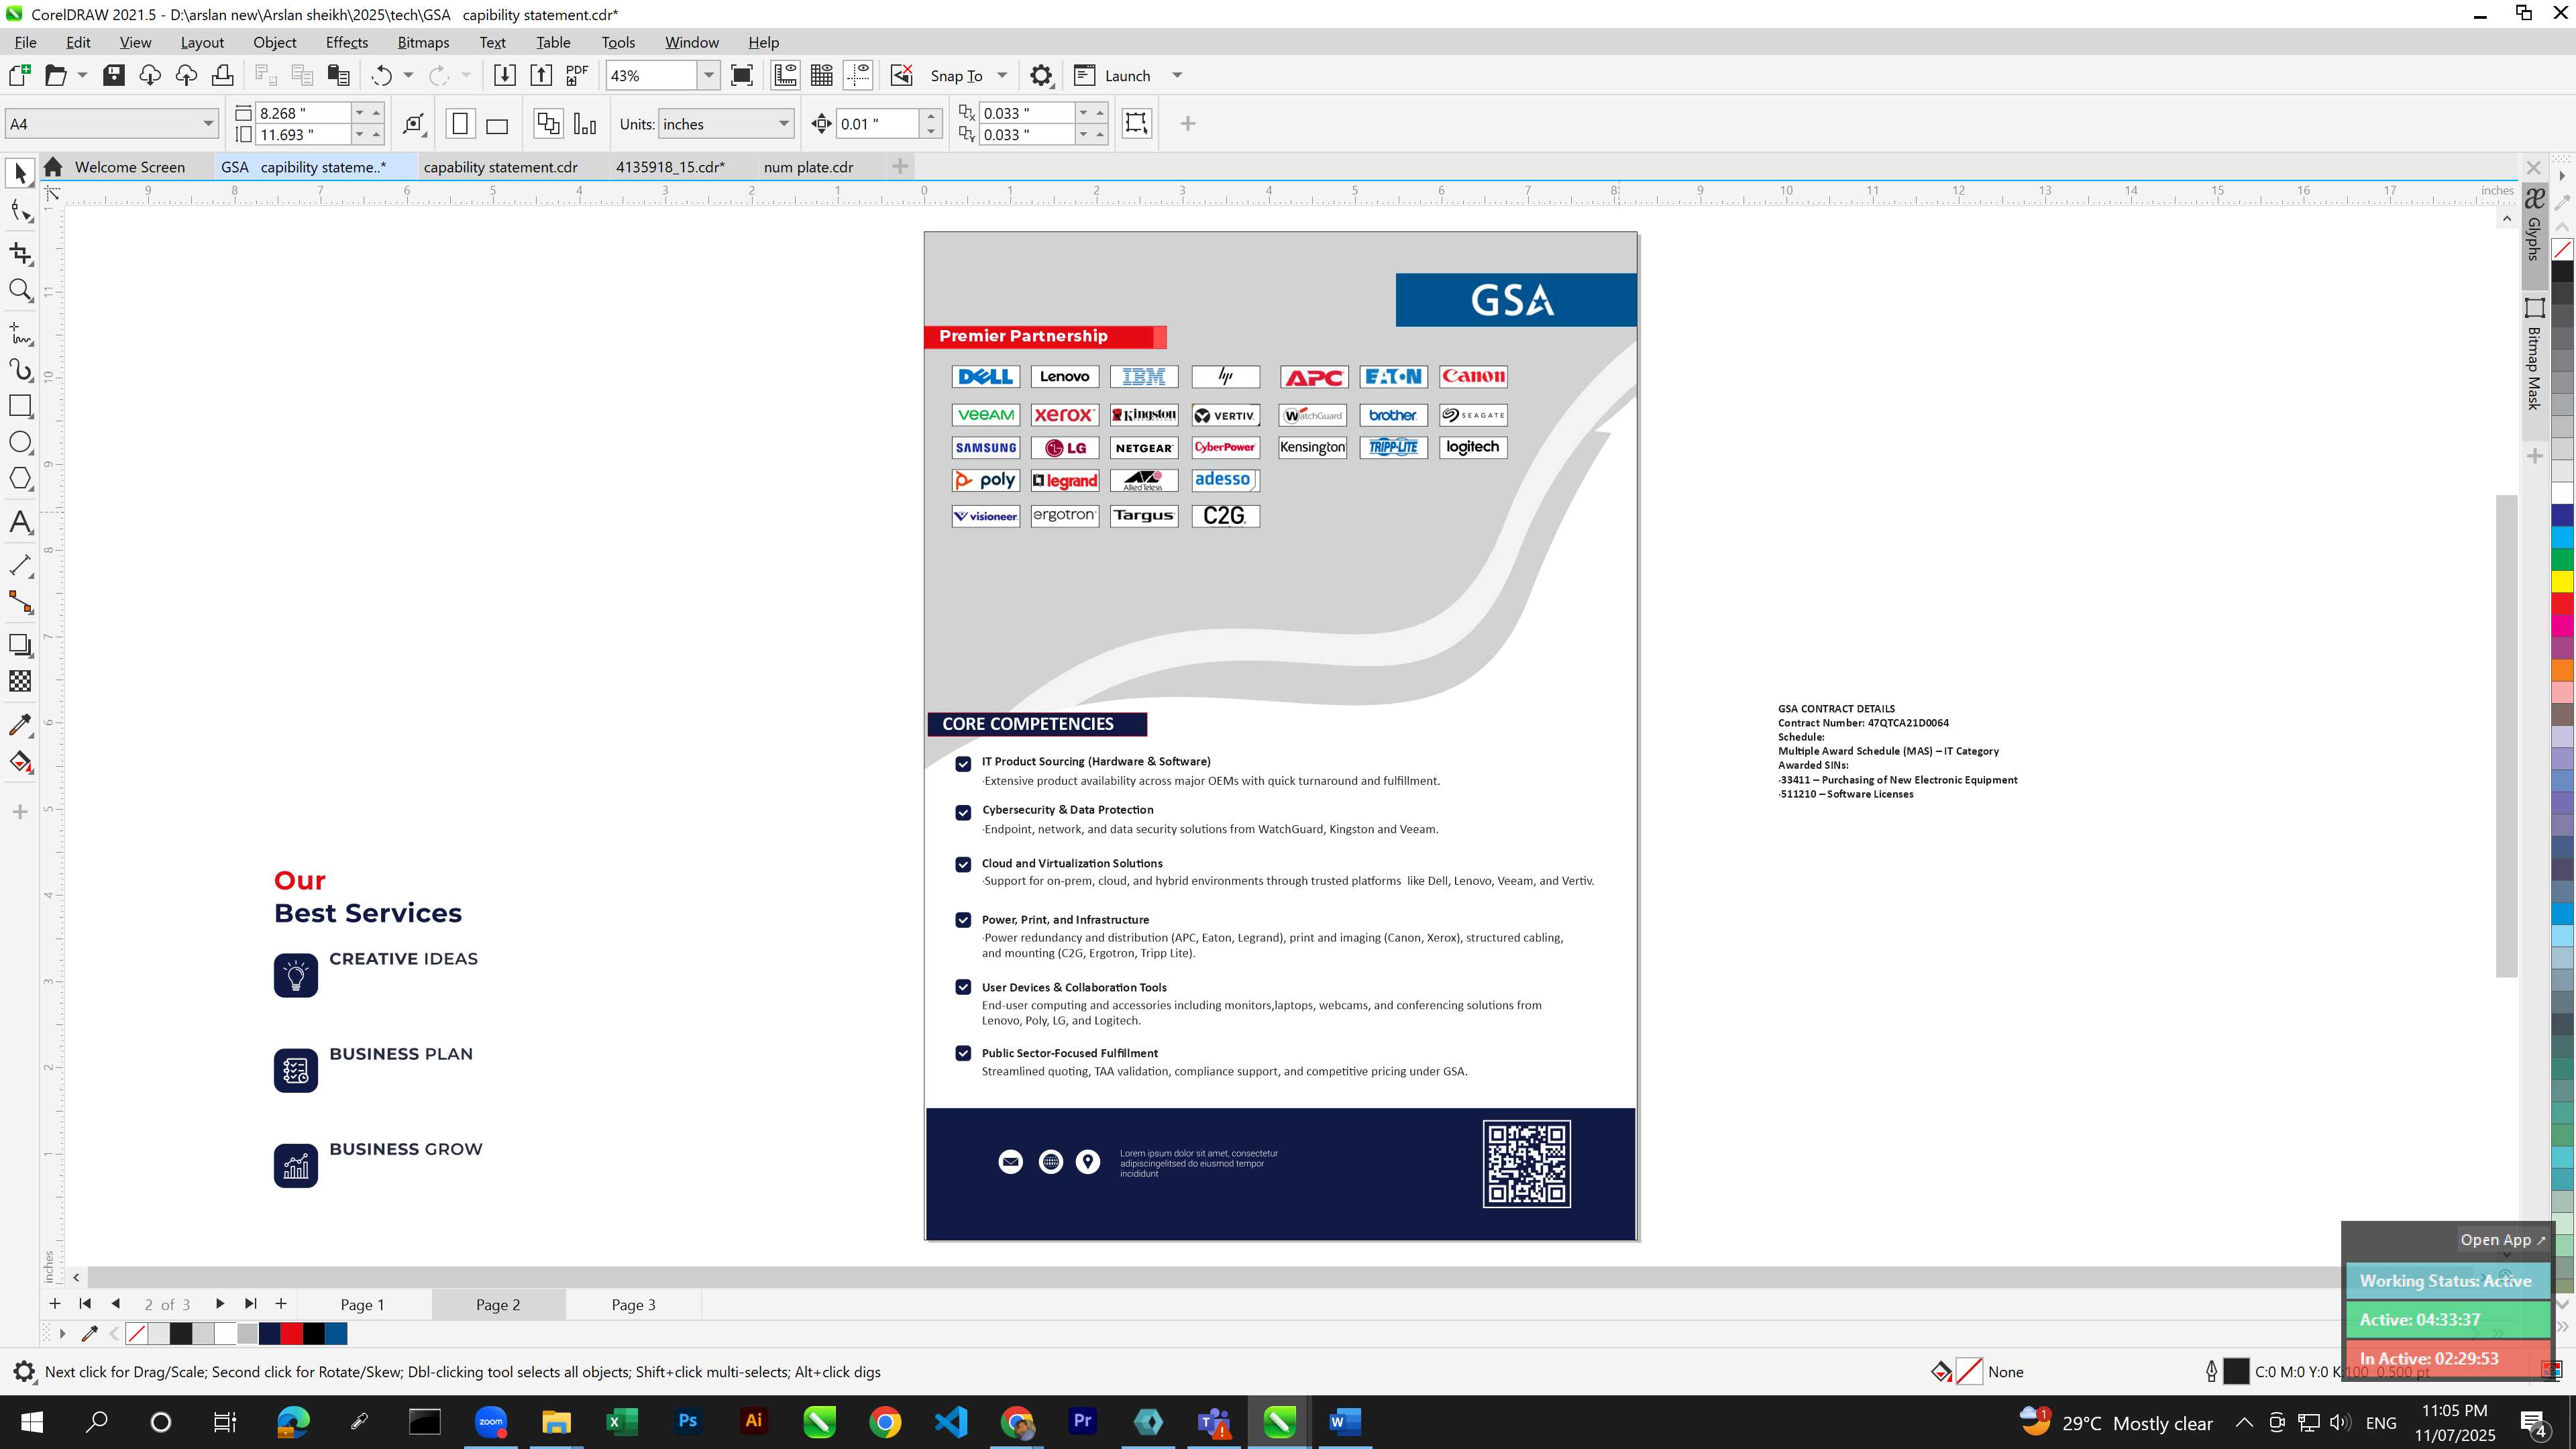The width and height of the screenshot is (2576, 1449).
Task: Go to Page 3 tab
Action: 633,1304
